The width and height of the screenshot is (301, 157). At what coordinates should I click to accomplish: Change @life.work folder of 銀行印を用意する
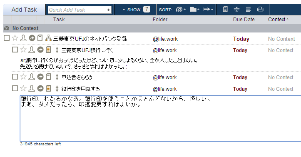(x=165, y=89)
